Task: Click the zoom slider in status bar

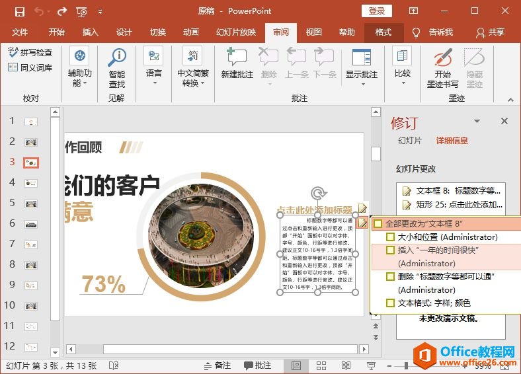Action: [x=406, y=365]
